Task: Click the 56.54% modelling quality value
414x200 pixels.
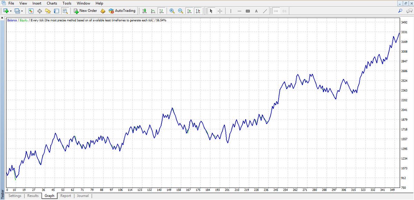Action: pyautogui.click(x=161, y=20)
